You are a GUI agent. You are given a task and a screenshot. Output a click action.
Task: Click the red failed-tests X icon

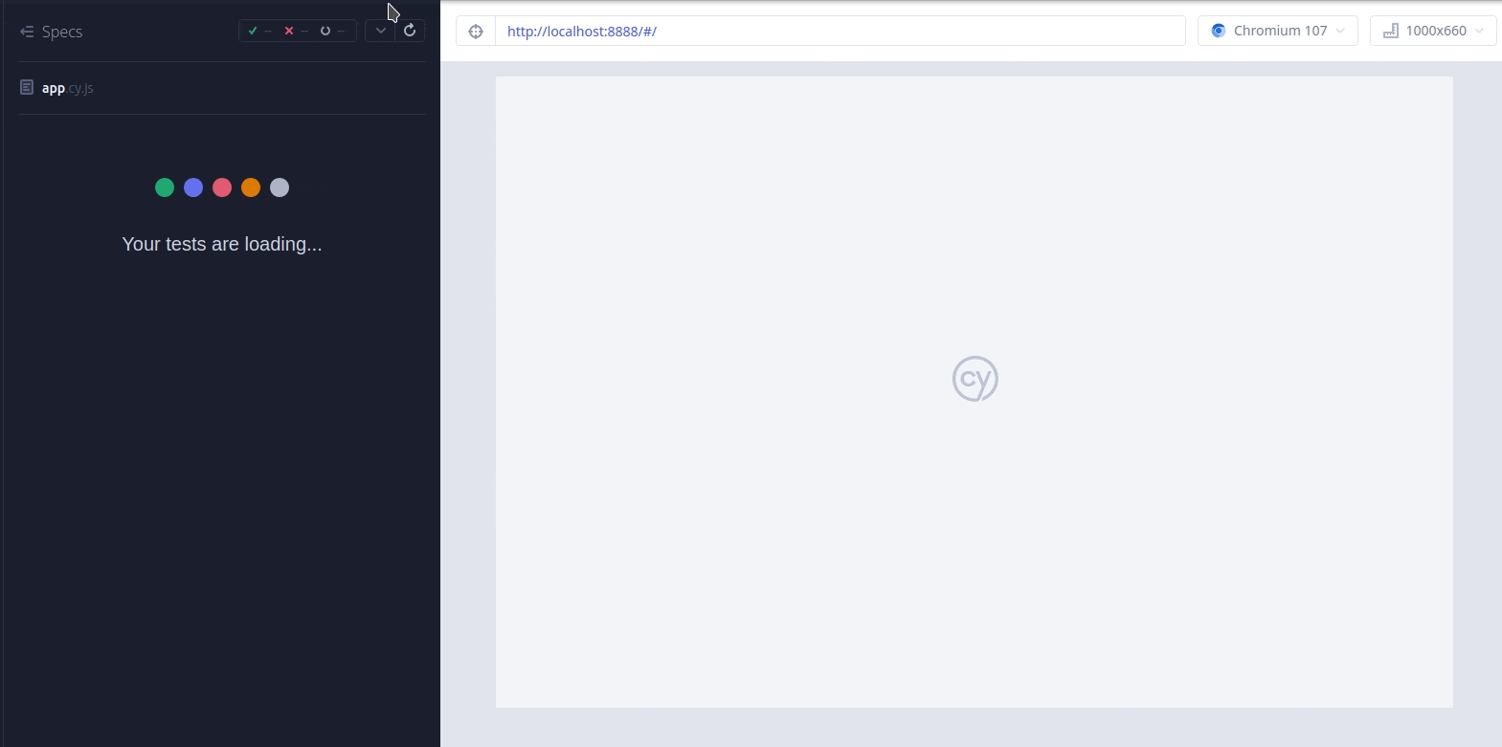289,31
